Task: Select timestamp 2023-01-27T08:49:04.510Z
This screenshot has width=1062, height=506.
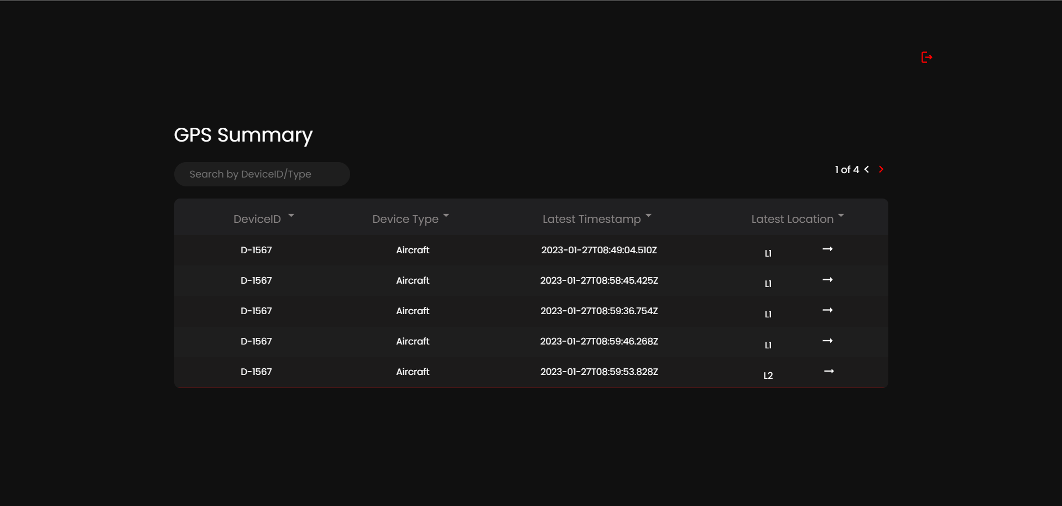Action: click(599, 250)
